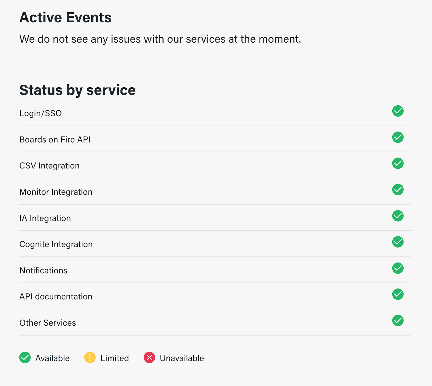Click the CSV Integration available checkmark icon
432x386 pixels.
[398, 164]
